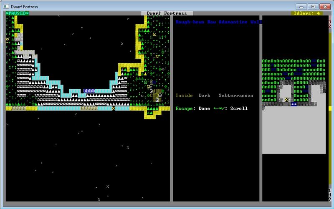
Task: Click the Rough-hewn Raw Adamantine Wall label
Action: (219, 22)
